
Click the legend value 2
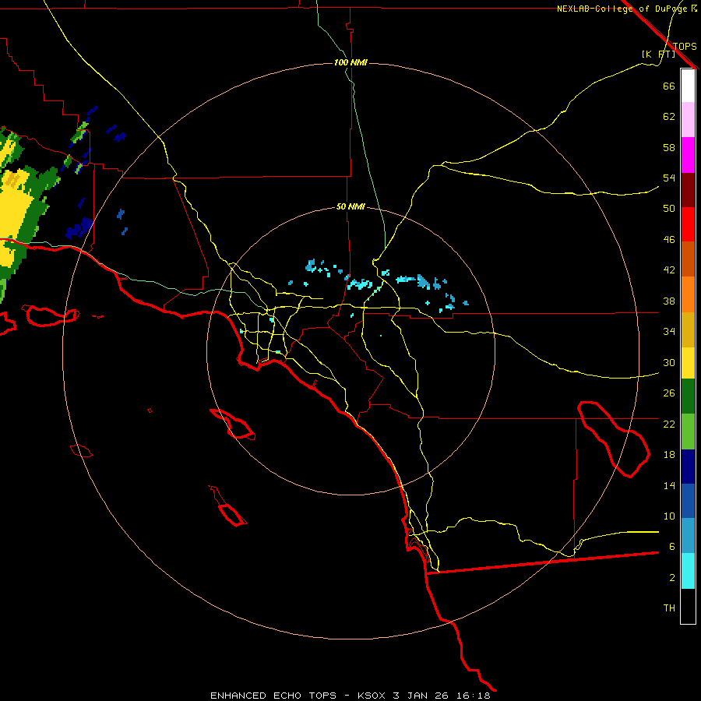tap(672, 578)
